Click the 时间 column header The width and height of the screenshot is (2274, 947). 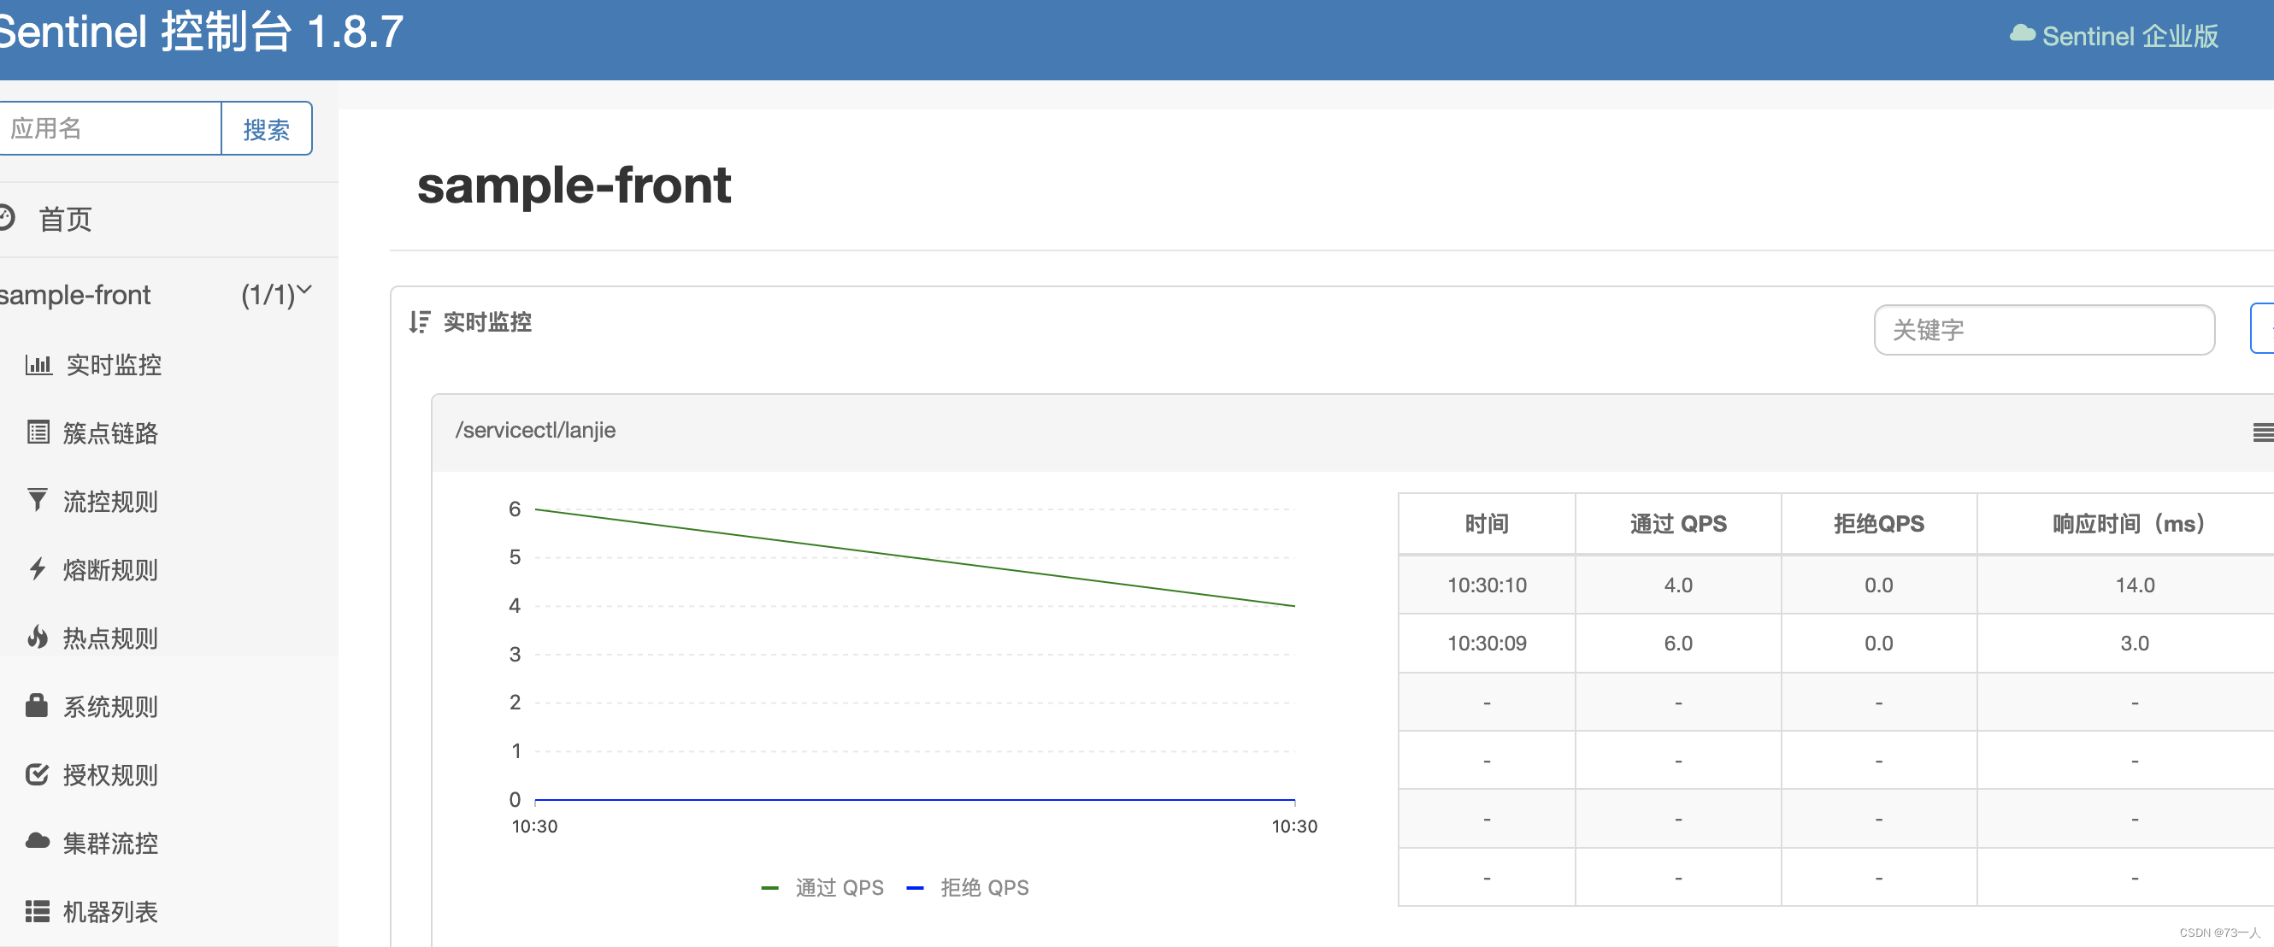(1487, 523)
